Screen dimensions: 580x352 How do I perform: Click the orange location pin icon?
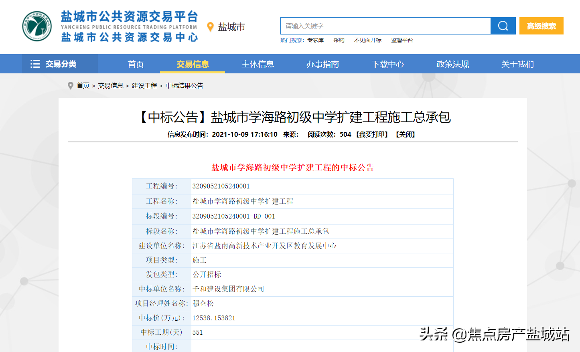pyautogui.click(x=210, y=27)
